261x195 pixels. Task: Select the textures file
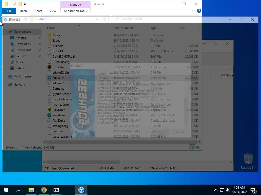pyautogui.click(x=58, y=131)
